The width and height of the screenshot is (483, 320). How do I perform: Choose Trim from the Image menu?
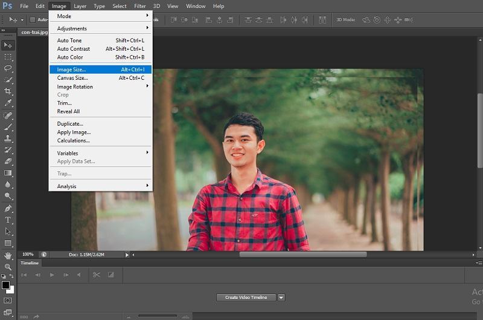[101, 103]
